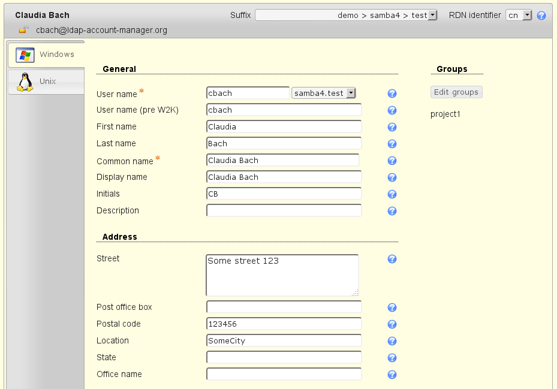Click help icon next to RDN identifier
557x389 pixels.
(x=541, y=16)
